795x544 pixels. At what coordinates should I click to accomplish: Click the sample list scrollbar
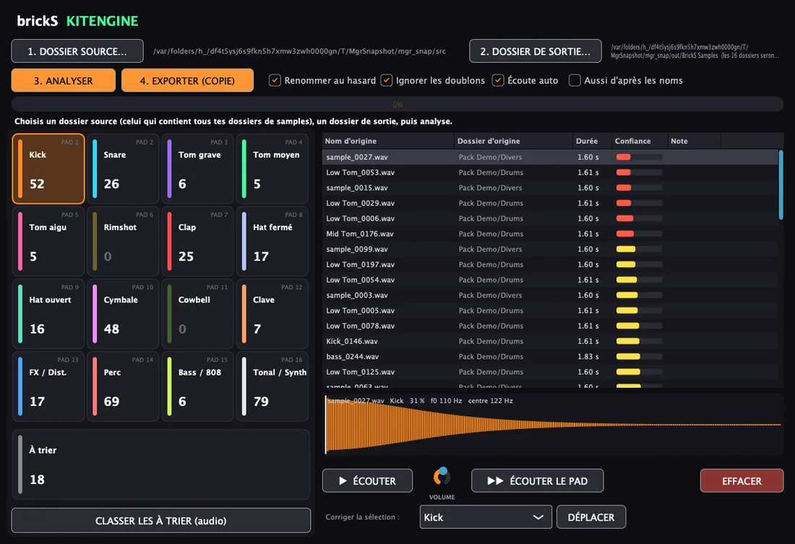pyautogui.click(x=781, y=185)
